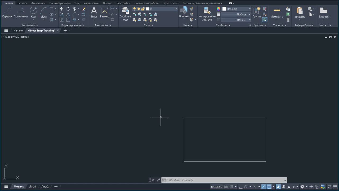Toggle layer lock icon in layer dropdown

[143, 9]
